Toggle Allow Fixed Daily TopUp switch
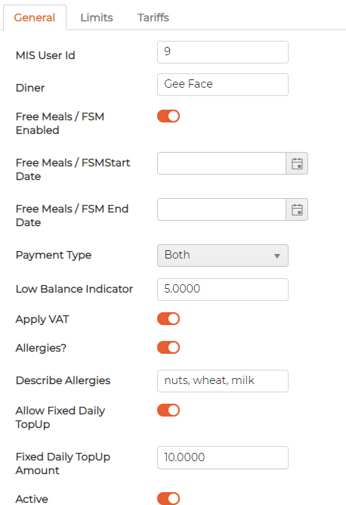Viewport: 346px width, 505px height. click(x=168, y=411)
